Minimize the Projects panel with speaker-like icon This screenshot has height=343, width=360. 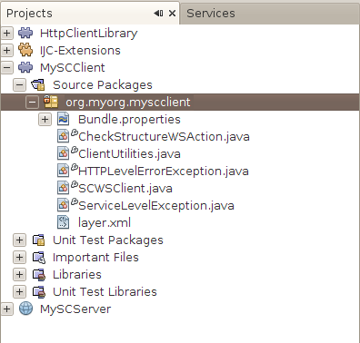pos(158,14)
